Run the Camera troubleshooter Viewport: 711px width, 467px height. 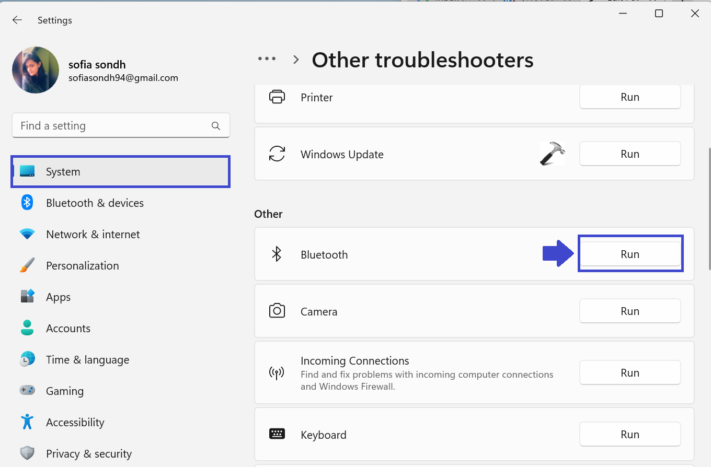point(630,311)
